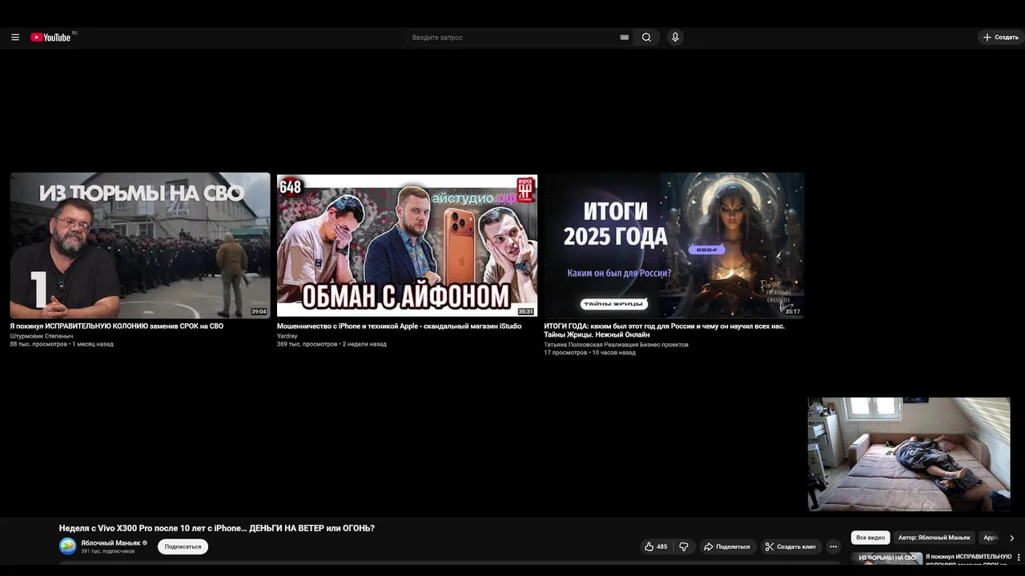Open the Яблочный Маньяк channel avatar

[x=68, y=546]
